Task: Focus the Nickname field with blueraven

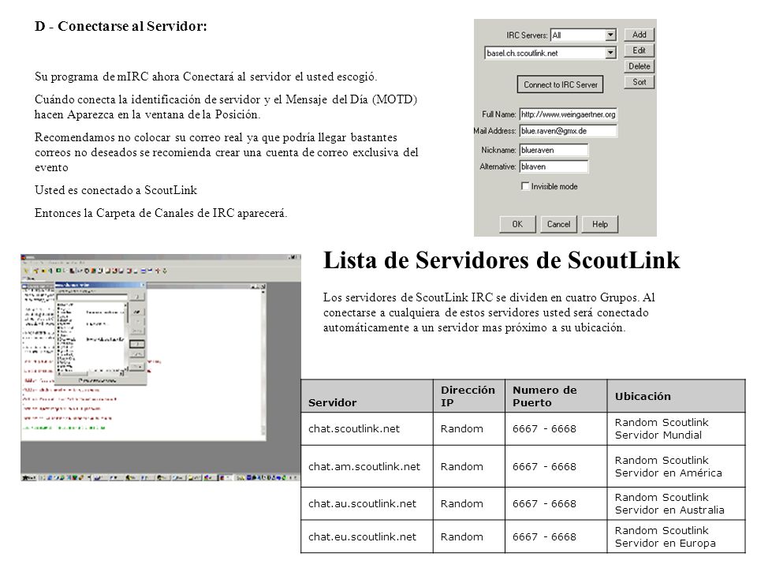Action: coord(554,150)
